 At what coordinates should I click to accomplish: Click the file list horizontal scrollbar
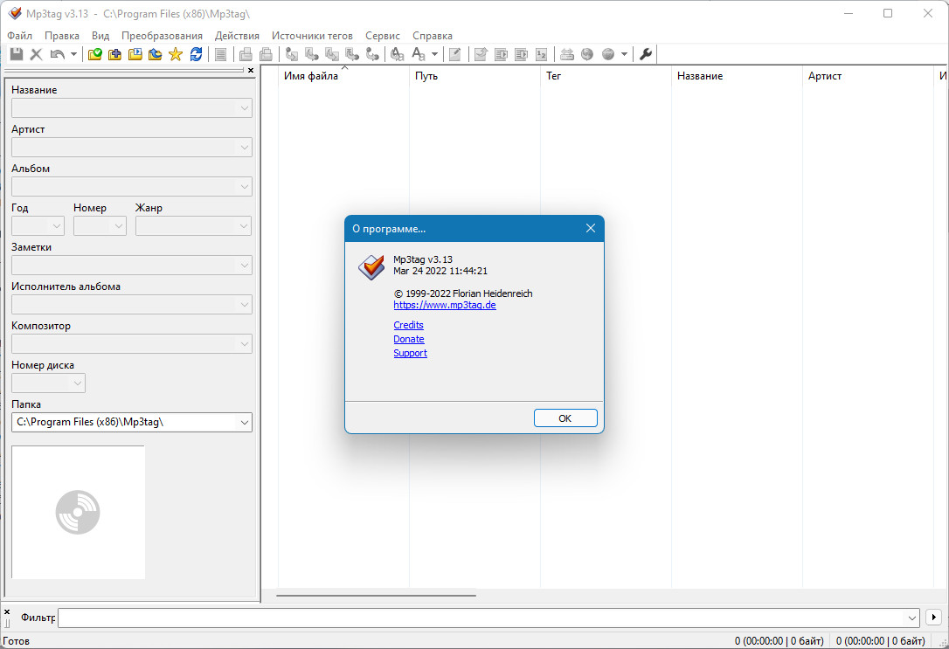[376, 596]
